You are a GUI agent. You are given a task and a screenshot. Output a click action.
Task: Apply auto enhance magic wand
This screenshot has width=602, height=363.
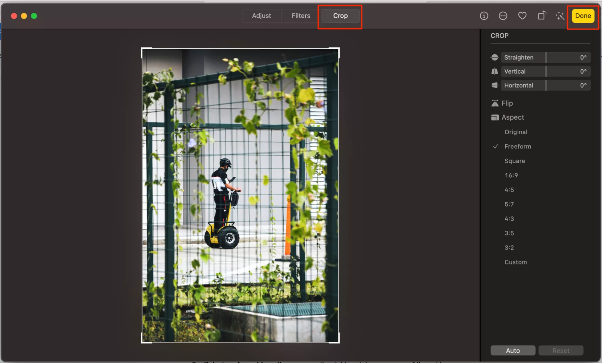pos(560,16)
